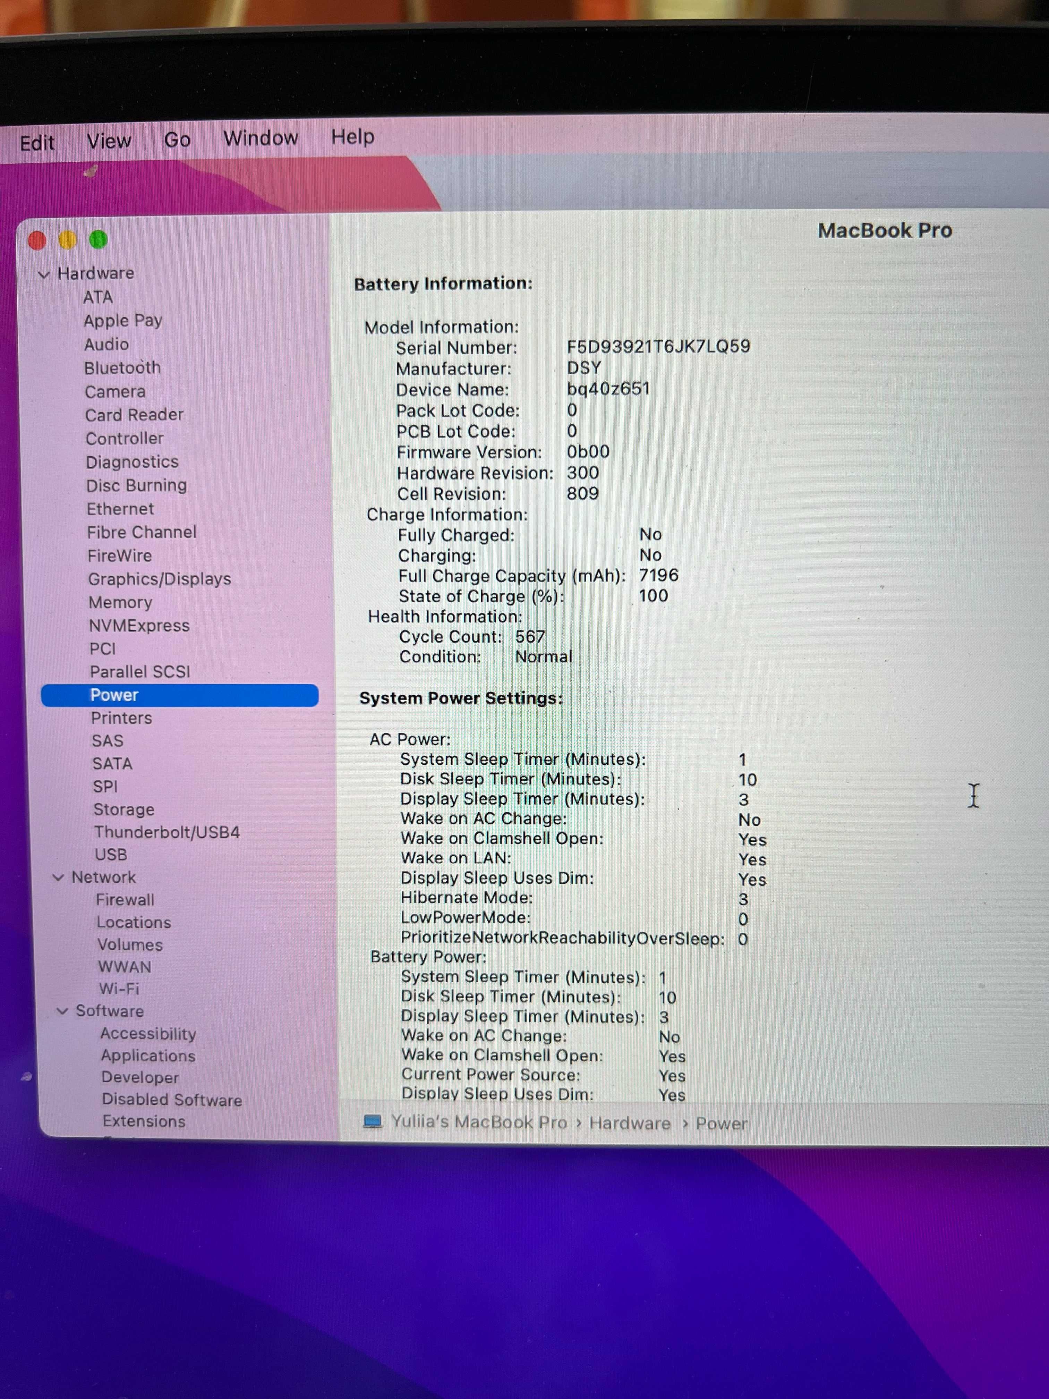Select NVMExpress in the sidebar
Viewport: 1049px width, 1399px height.
pyautogui.click(x=139, y=626)
